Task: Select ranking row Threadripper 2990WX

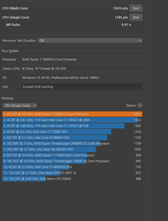Action: click(x=72, y=143)
